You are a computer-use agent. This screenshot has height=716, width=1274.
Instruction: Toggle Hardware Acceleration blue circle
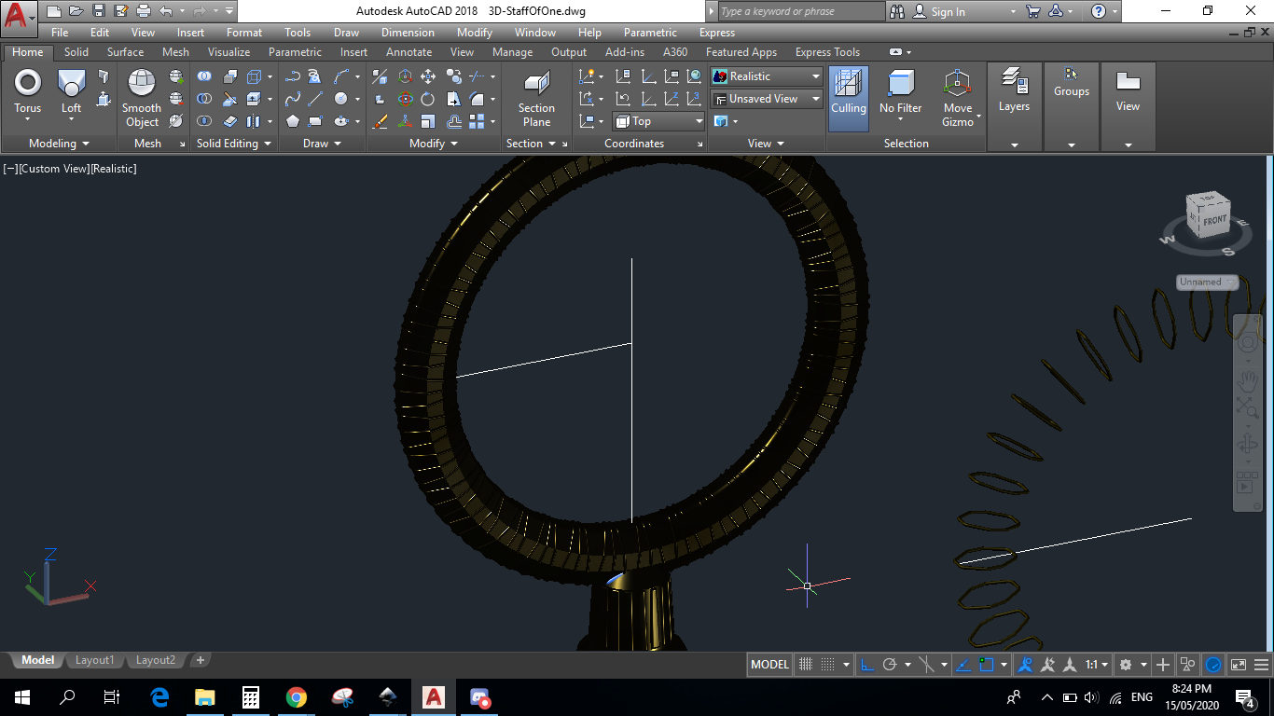tap(1213, 665)
